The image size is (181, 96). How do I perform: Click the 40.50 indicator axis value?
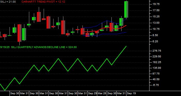tap(156, 79)
